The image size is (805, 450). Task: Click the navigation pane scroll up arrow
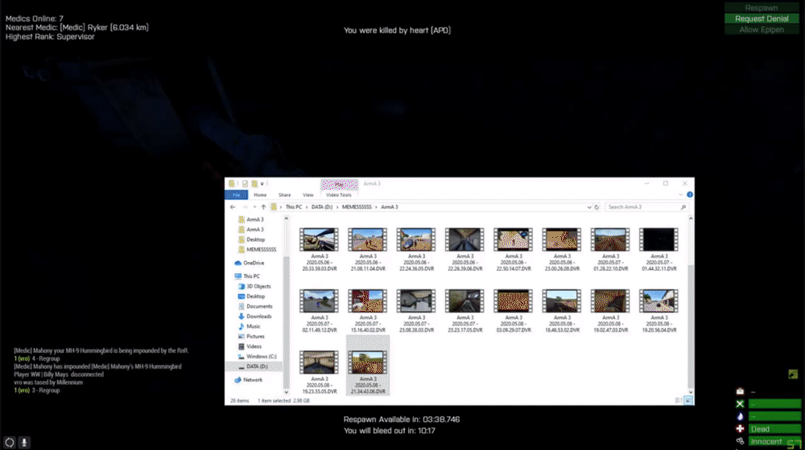[286, 219]
